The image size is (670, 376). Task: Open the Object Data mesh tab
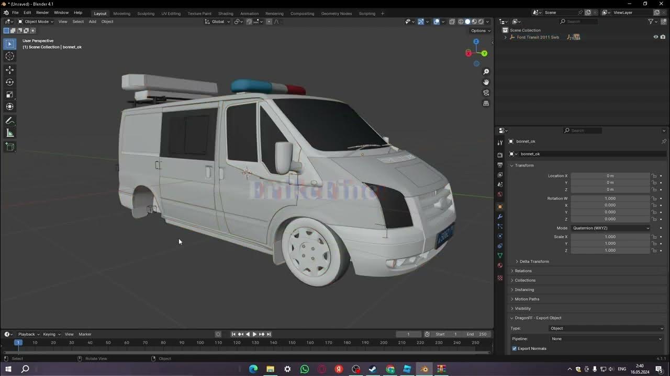(x=500, y=256)
